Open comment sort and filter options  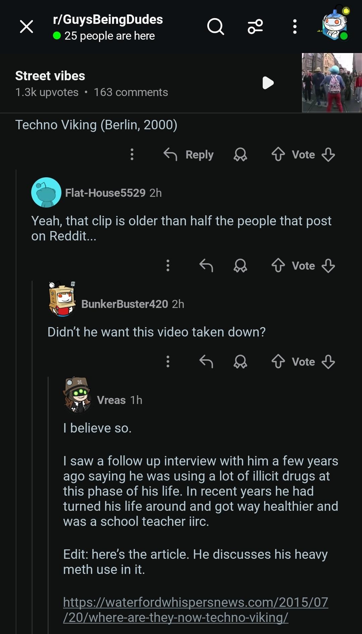point(255,27)
